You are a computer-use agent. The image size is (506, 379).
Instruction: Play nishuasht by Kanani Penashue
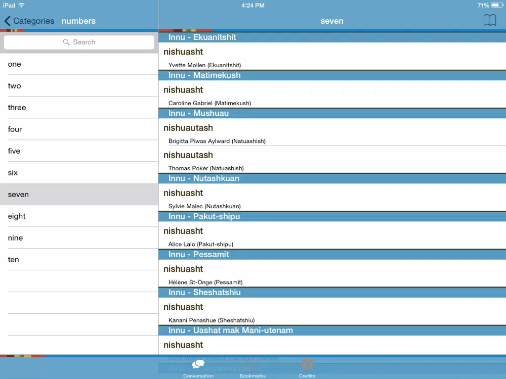332,311
